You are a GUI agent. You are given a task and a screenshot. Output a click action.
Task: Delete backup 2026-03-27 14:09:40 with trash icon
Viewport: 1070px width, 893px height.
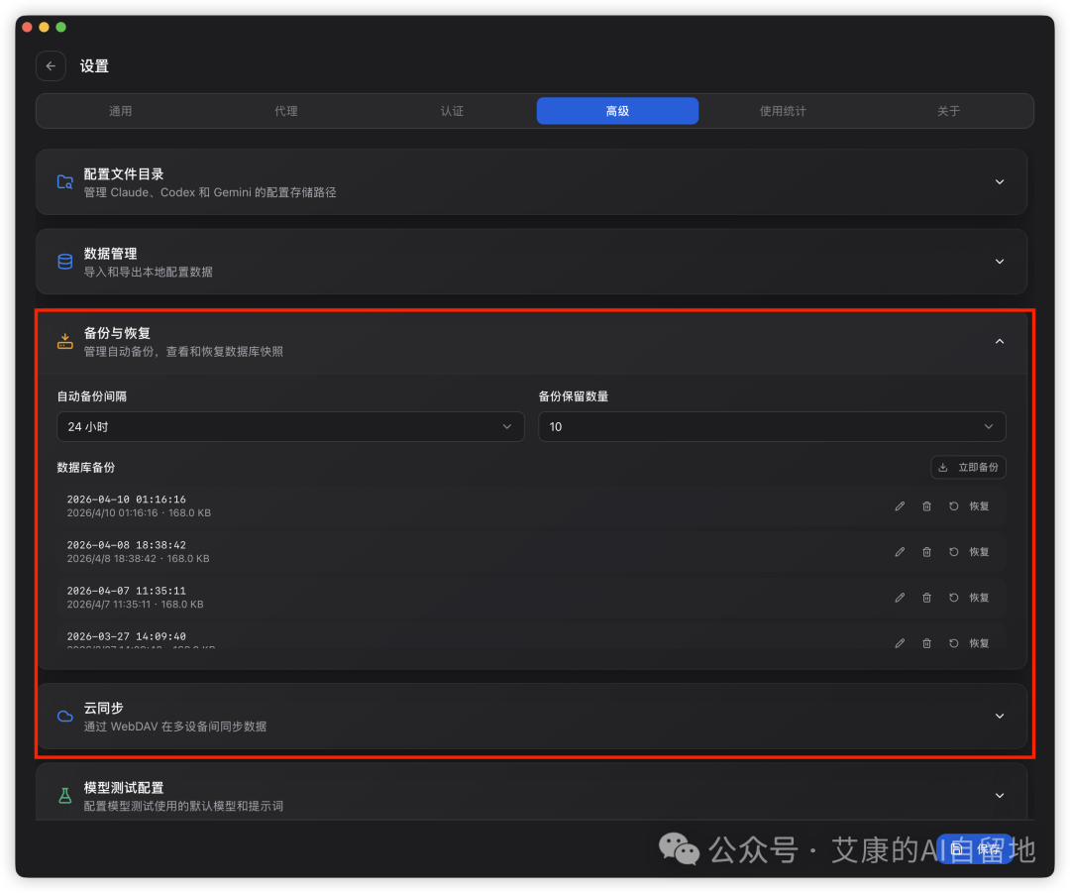click(x=926, y=644)
